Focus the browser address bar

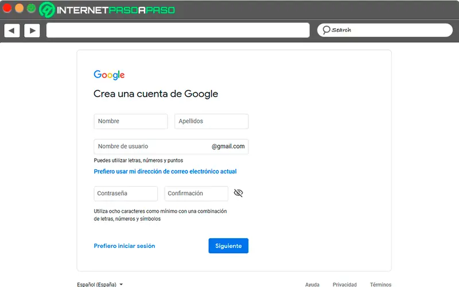(178, 30)
